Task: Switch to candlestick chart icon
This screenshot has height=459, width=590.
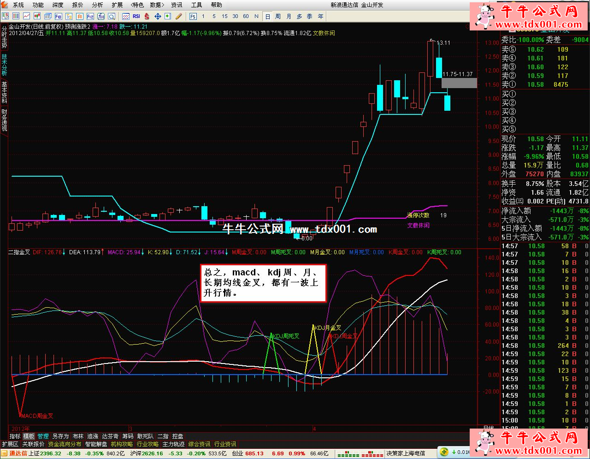Action: 37,16
